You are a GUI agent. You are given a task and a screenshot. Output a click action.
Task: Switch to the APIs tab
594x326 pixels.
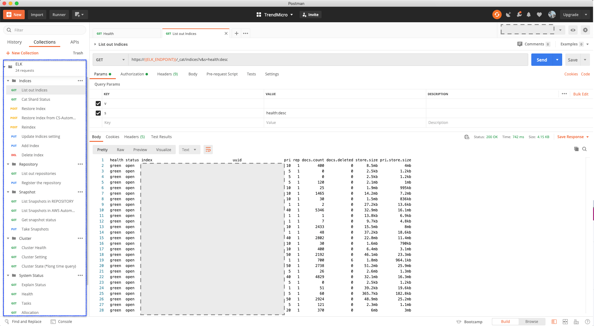click(75, 42)
